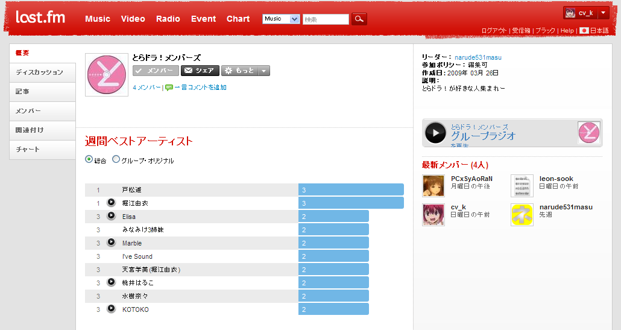Click the 一言コメントを追加 link
Viewport: 621px width, 330px height.
tap(200, 87)
